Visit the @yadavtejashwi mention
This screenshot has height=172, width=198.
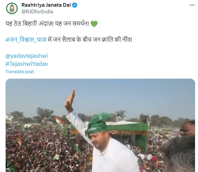coord(27,56)
